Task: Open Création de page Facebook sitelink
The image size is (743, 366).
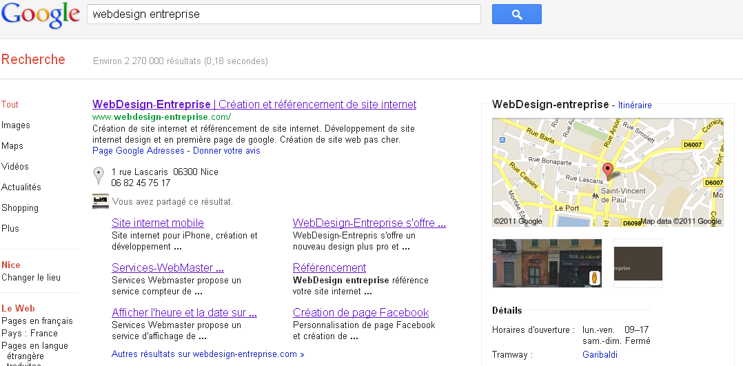Action: pos(360,313)
